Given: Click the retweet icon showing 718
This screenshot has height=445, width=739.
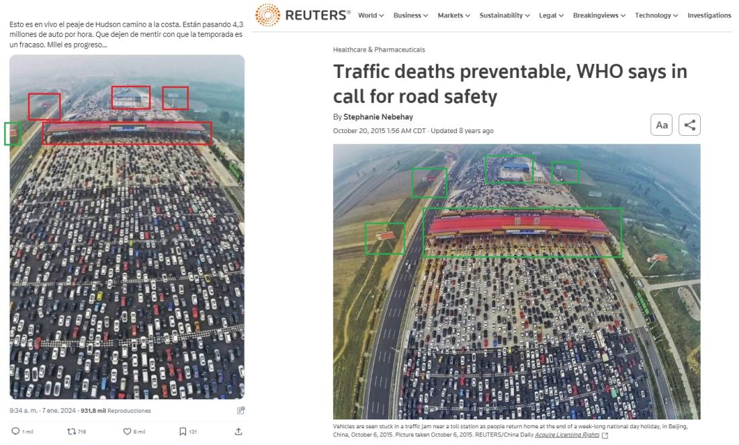Looking at the screenshot, I should [72, 432].
